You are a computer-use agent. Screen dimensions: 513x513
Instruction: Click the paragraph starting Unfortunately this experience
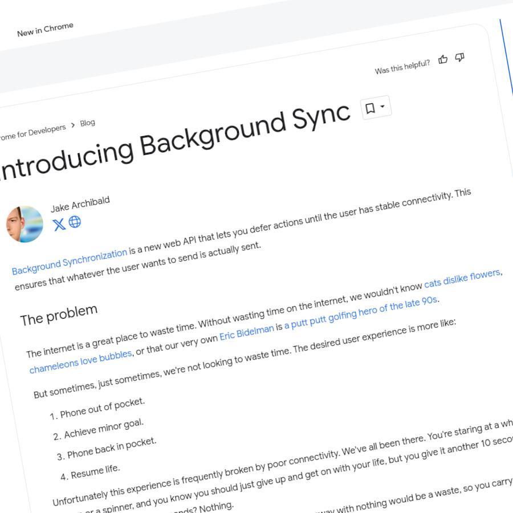click(x=283, y=465)
